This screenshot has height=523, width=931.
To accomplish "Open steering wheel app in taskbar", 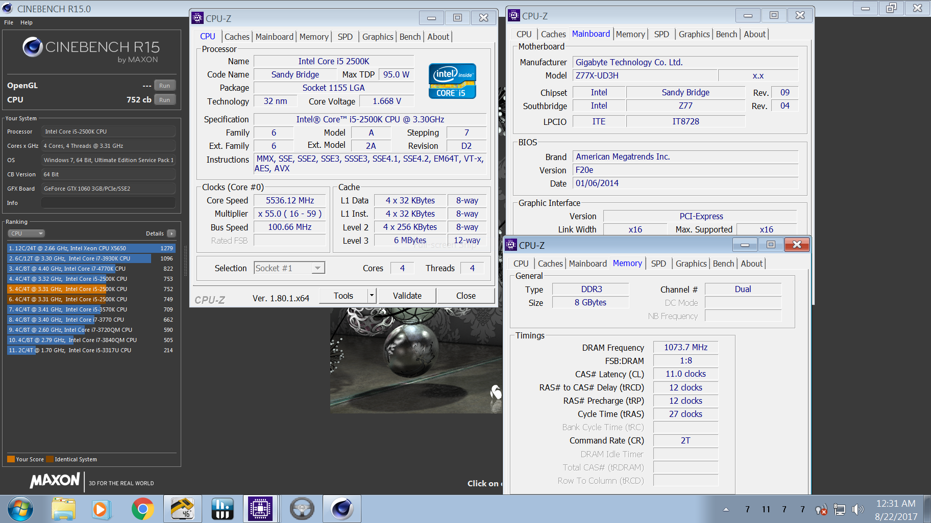I will point(302,509).
